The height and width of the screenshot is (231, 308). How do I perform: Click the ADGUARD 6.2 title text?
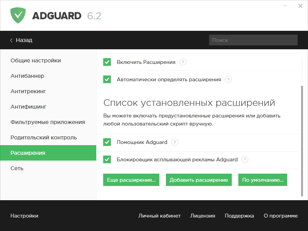[x=67, y=16]
